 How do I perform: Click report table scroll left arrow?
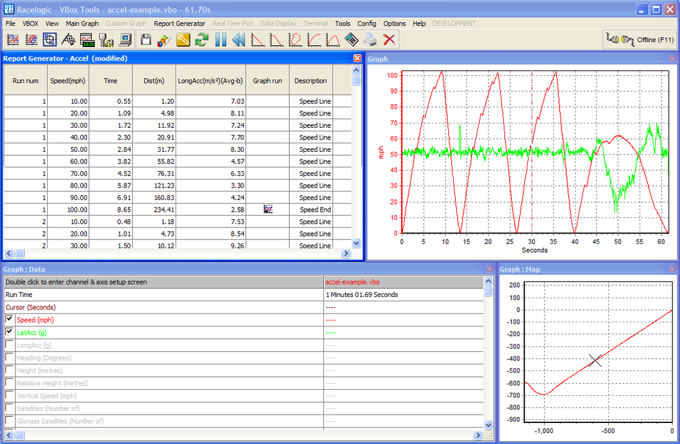click(9, 253)
